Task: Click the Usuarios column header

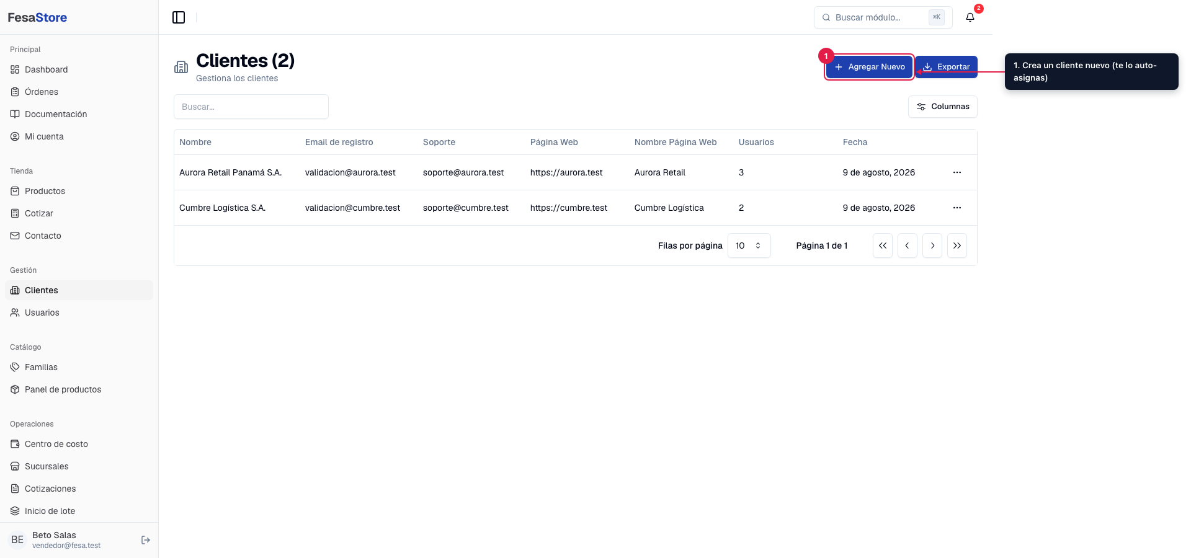Action: coord(756,142)
